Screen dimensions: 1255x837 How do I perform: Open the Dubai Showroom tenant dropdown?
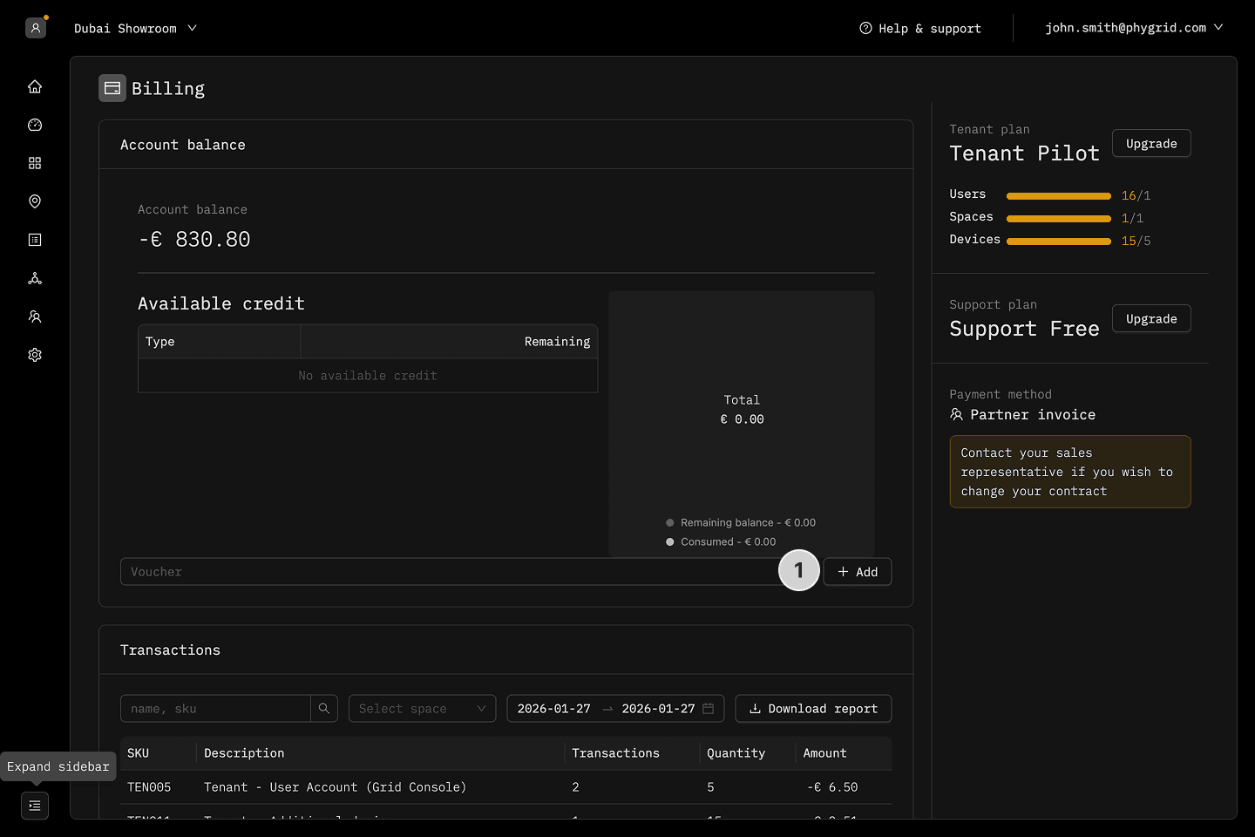click(135, 28)
